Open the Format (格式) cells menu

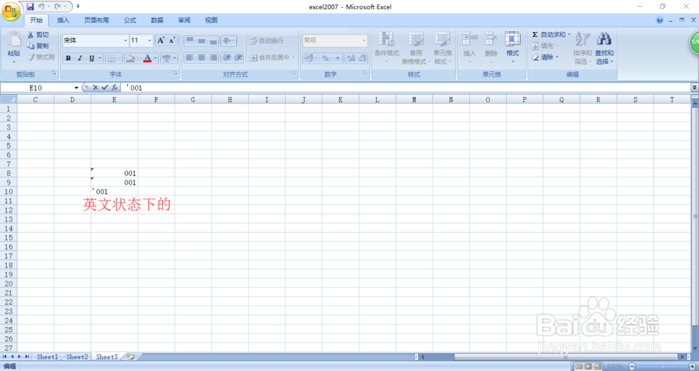coord(512,48)
